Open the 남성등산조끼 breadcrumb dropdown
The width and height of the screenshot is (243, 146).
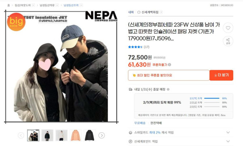tap(81, 5)
